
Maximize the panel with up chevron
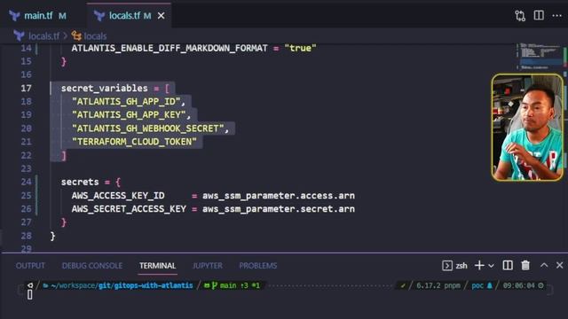coord(544,265)
